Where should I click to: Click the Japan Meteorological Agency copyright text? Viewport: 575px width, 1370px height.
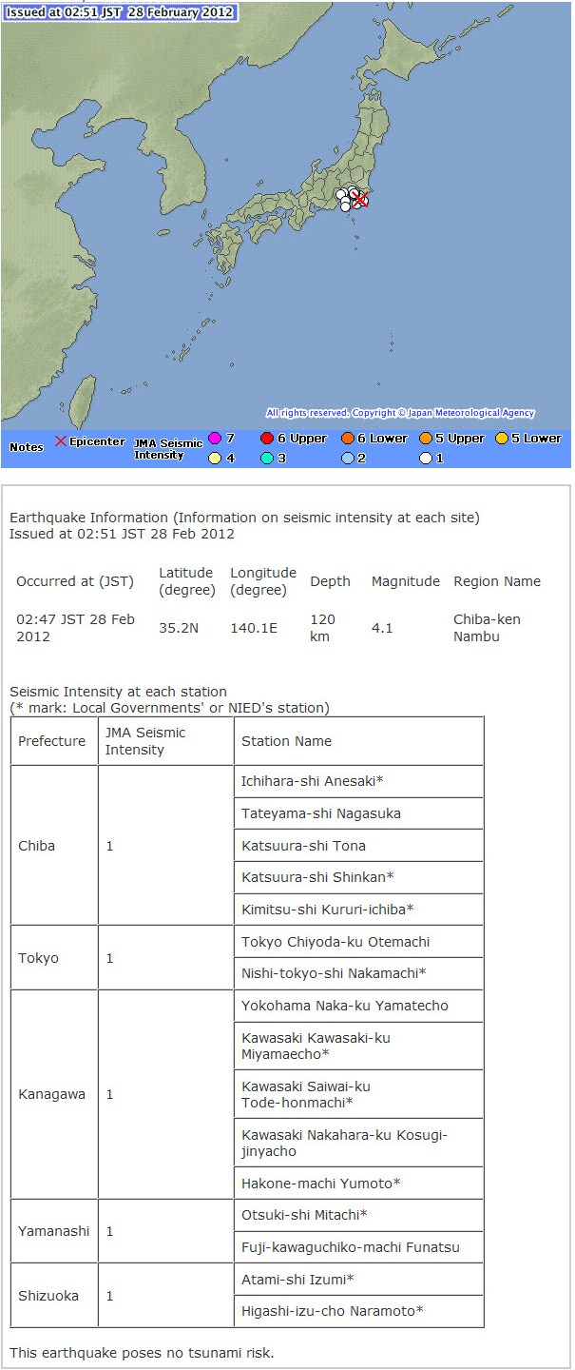pyautogui.click(x=400, y=413)
